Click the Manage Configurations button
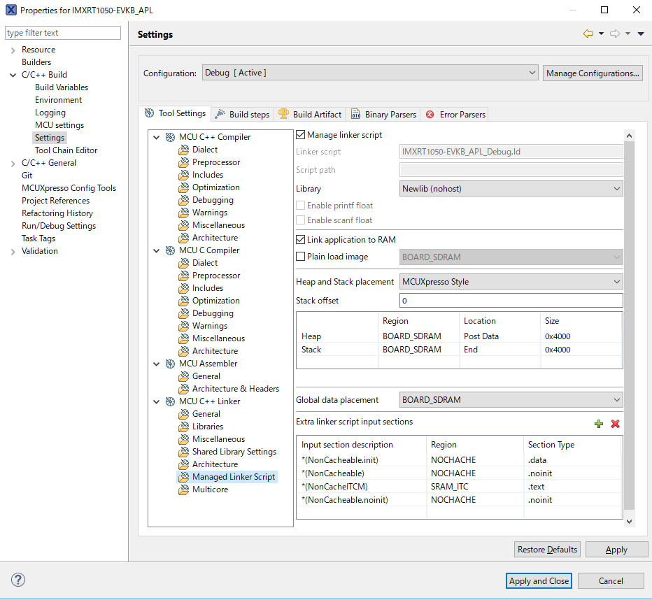652x600 pixels. tap(593, 73)
